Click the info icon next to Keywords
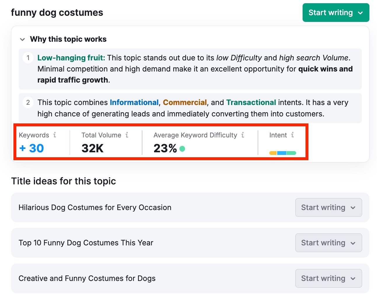This screenshot has height=297, width=377. [55, 135]
